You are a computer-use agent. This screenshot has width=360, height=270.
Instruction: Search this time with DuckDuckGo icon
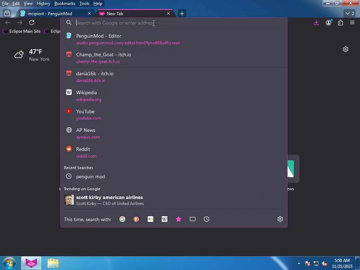pos(136,219)
